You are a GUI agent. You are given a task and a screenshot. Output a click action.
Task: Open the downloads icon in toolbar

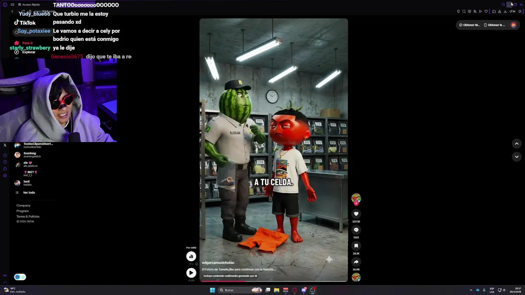click(x=505, y=11)
